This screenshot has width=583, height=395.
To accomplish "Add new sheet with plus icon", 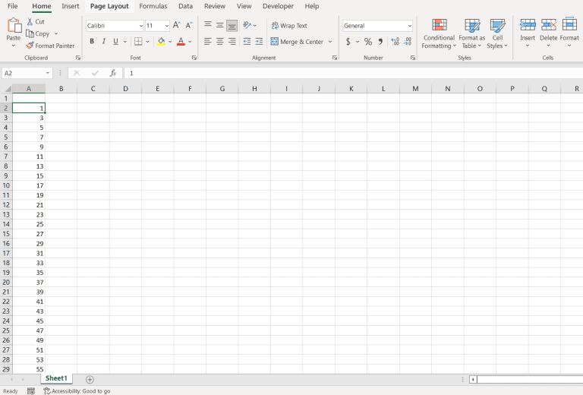I will pyautogui.click(x=90, y=379).
